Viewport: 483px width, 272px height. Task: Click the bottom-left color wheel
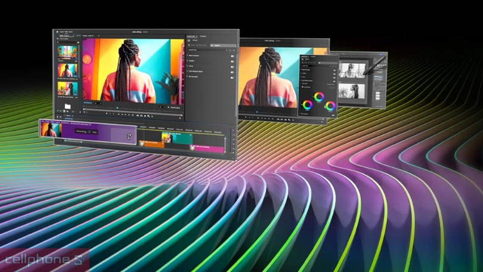tap(308, 106)
